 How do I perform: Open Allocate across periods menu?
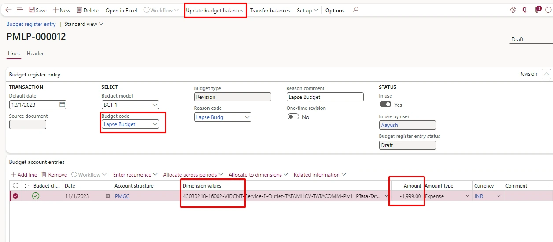click(193, 175)
